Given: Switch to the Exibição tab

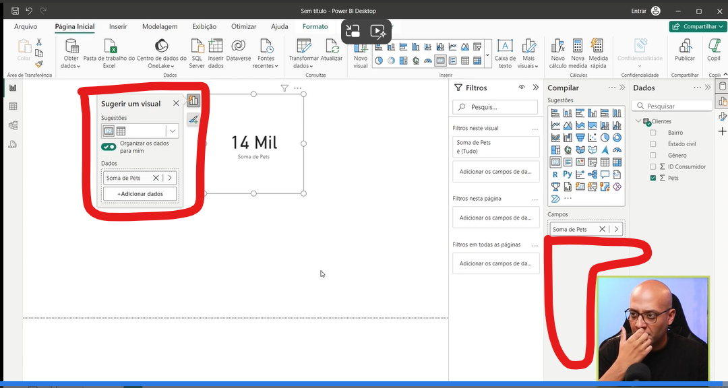Looking at the screenshot, I should coord(204,26).
